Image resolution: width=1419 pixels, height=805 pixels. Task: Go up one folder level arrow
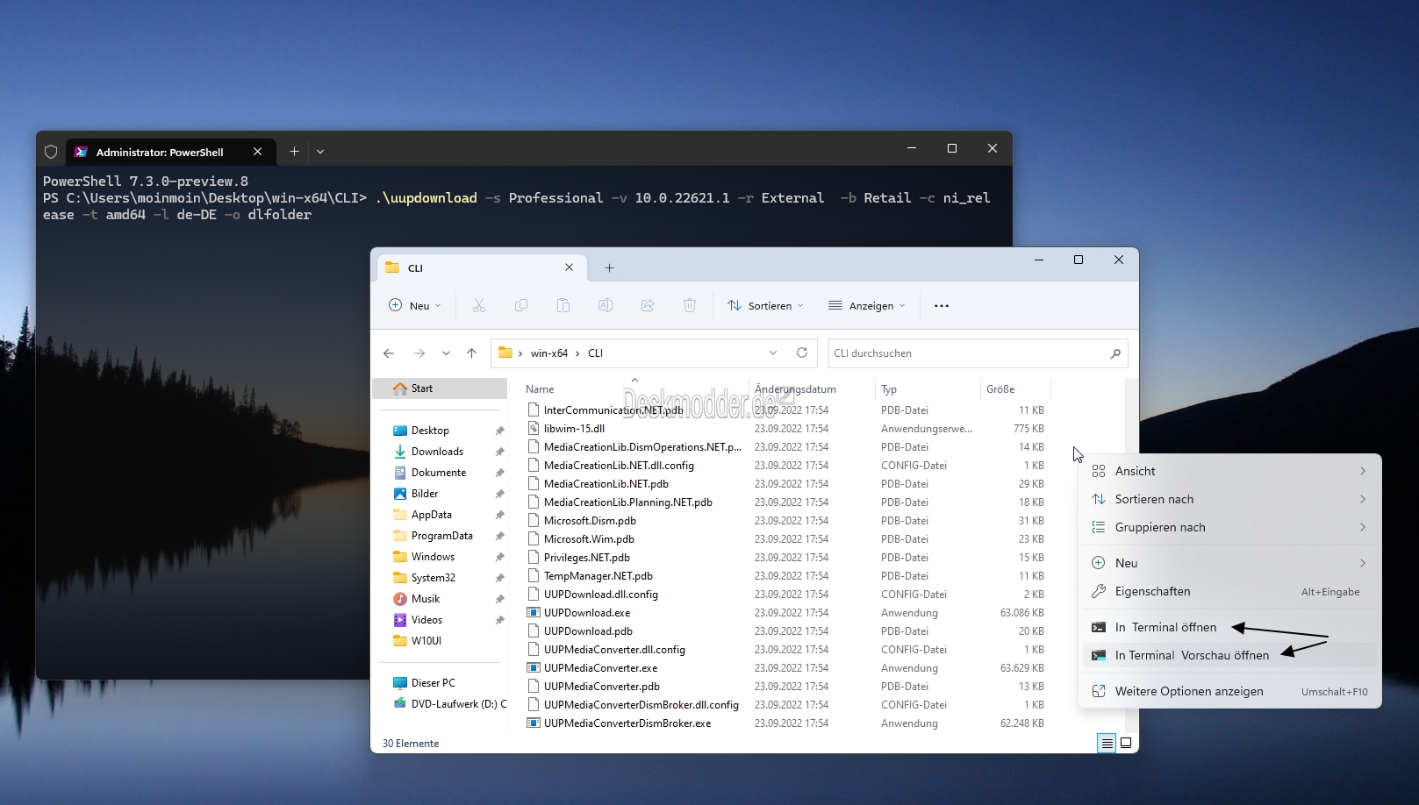(x=471, y=353)
